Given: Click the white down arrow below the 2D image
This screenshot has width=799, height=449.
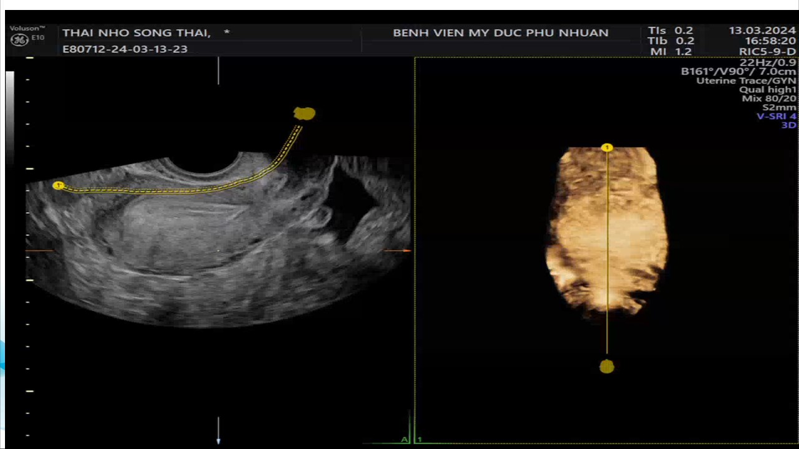Looking at the screenshot, I should [x=218, y=430].
